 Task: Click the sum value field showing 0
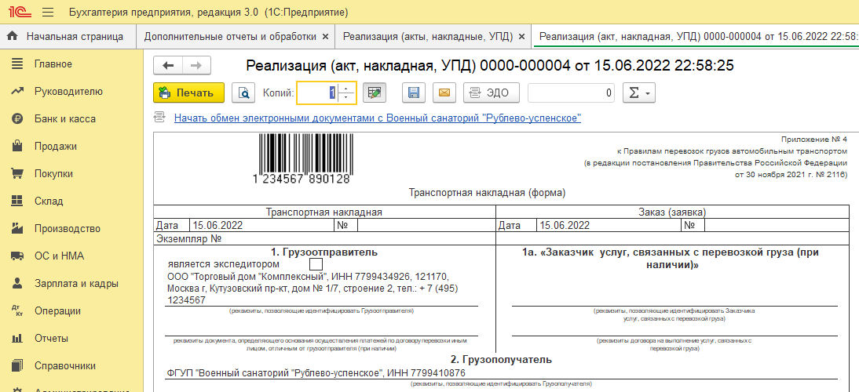coord(572,93)
